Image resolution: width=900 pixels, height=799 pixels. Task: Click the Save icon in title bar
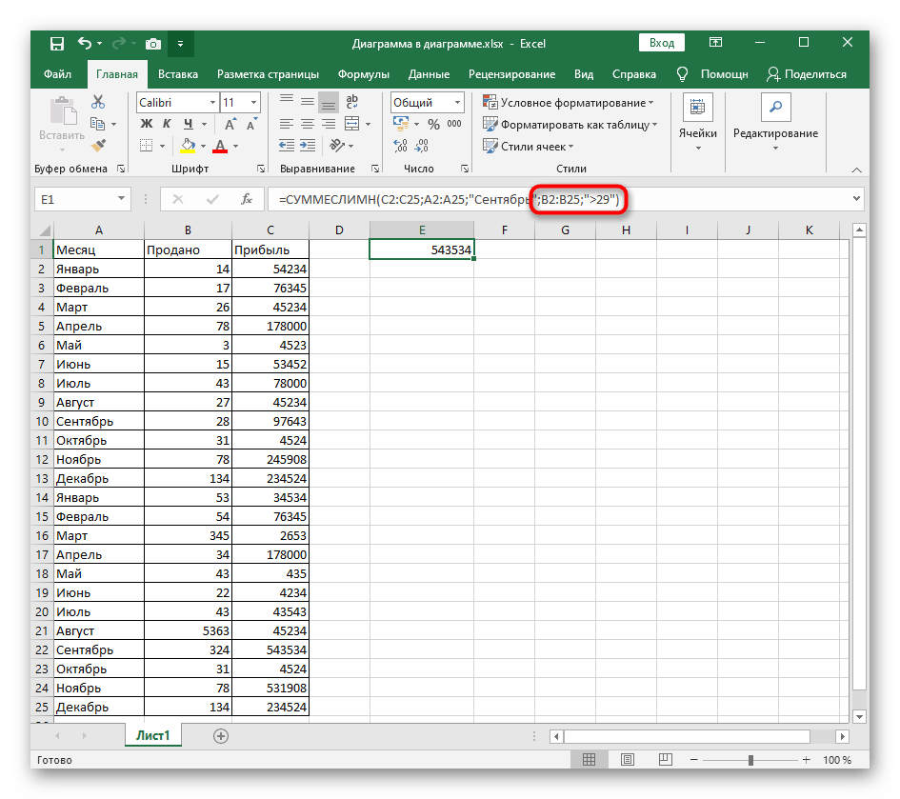[57, 44]
